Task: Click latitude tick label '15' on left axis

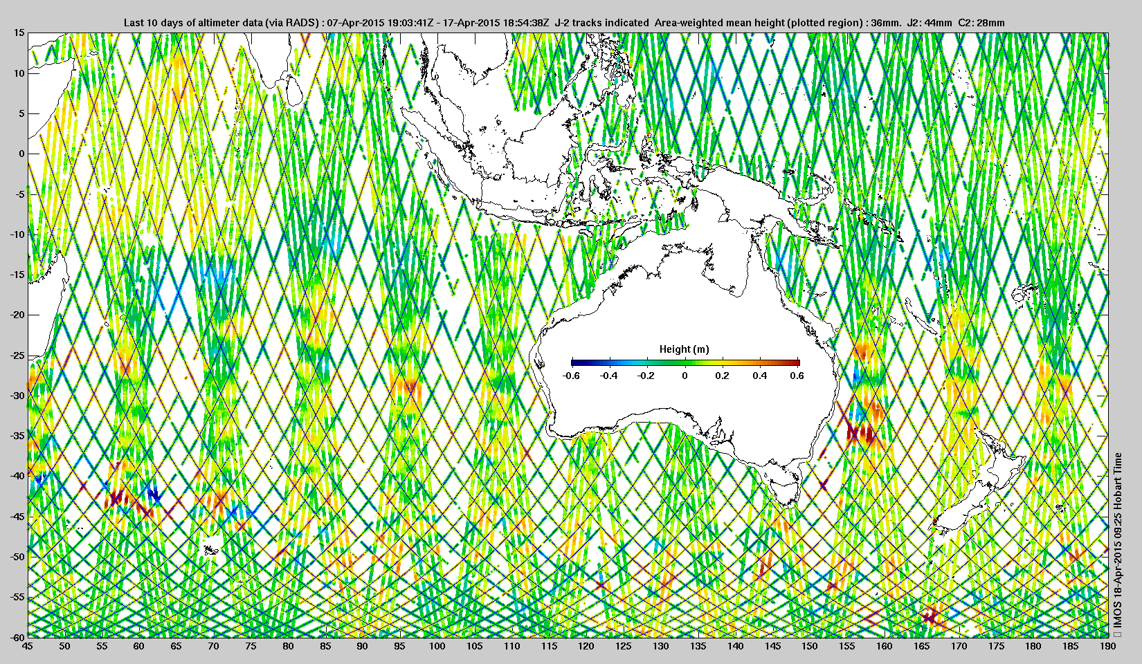Action: tap(19, 33)
